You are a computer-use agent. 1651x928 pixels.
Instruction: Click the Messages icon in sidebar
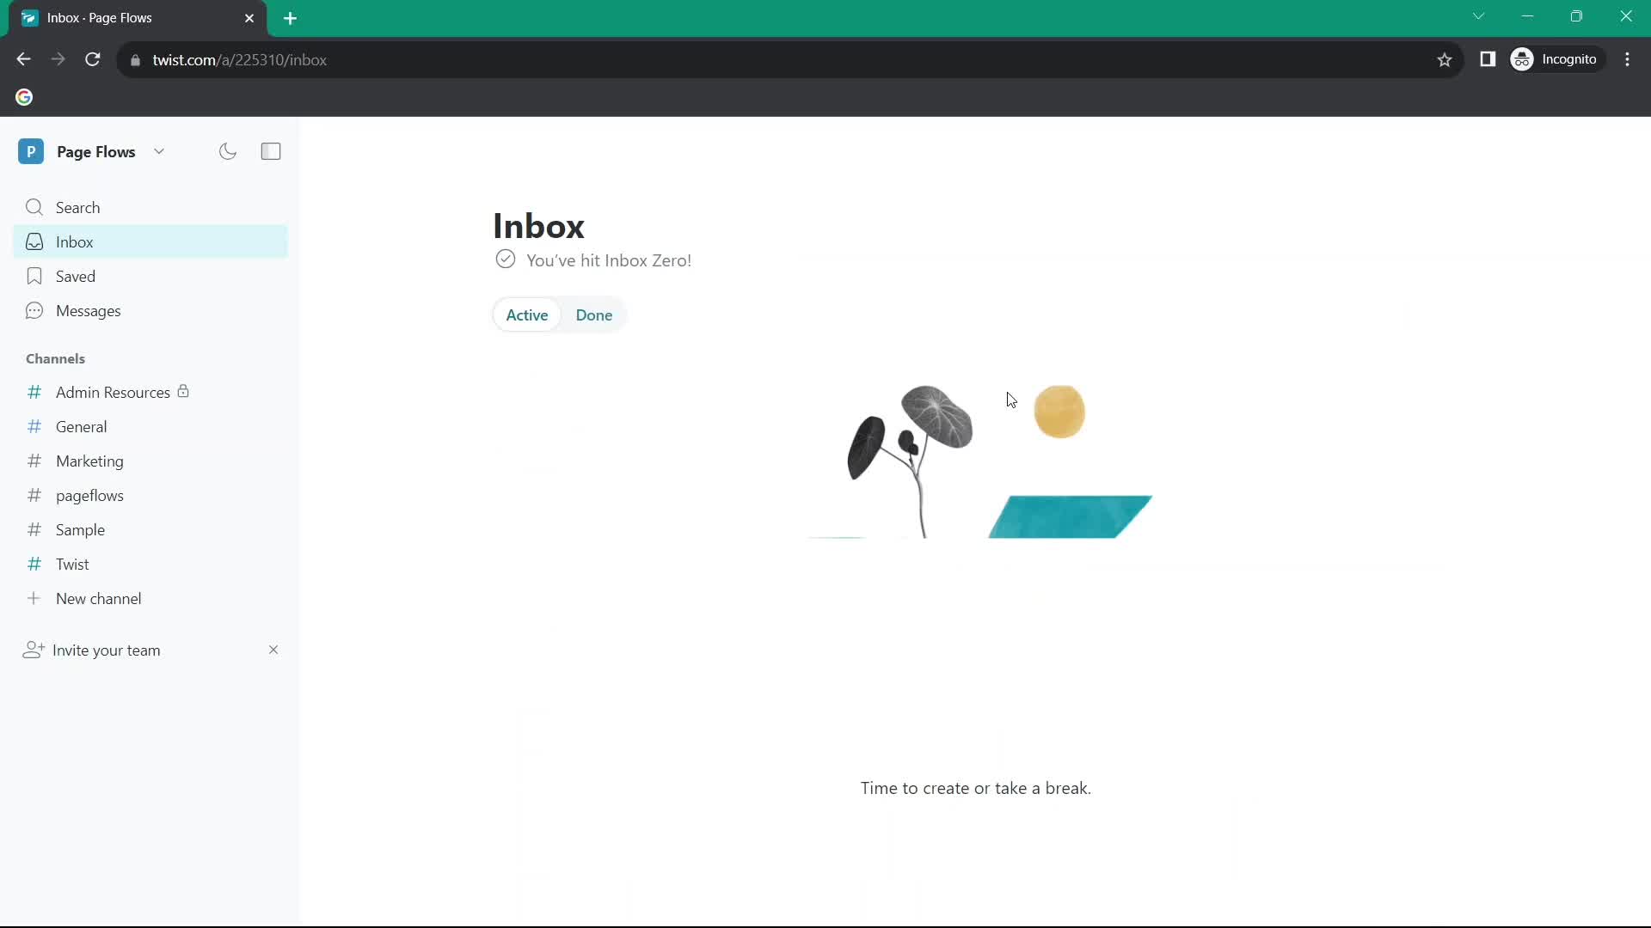click(x=34, y=310)
